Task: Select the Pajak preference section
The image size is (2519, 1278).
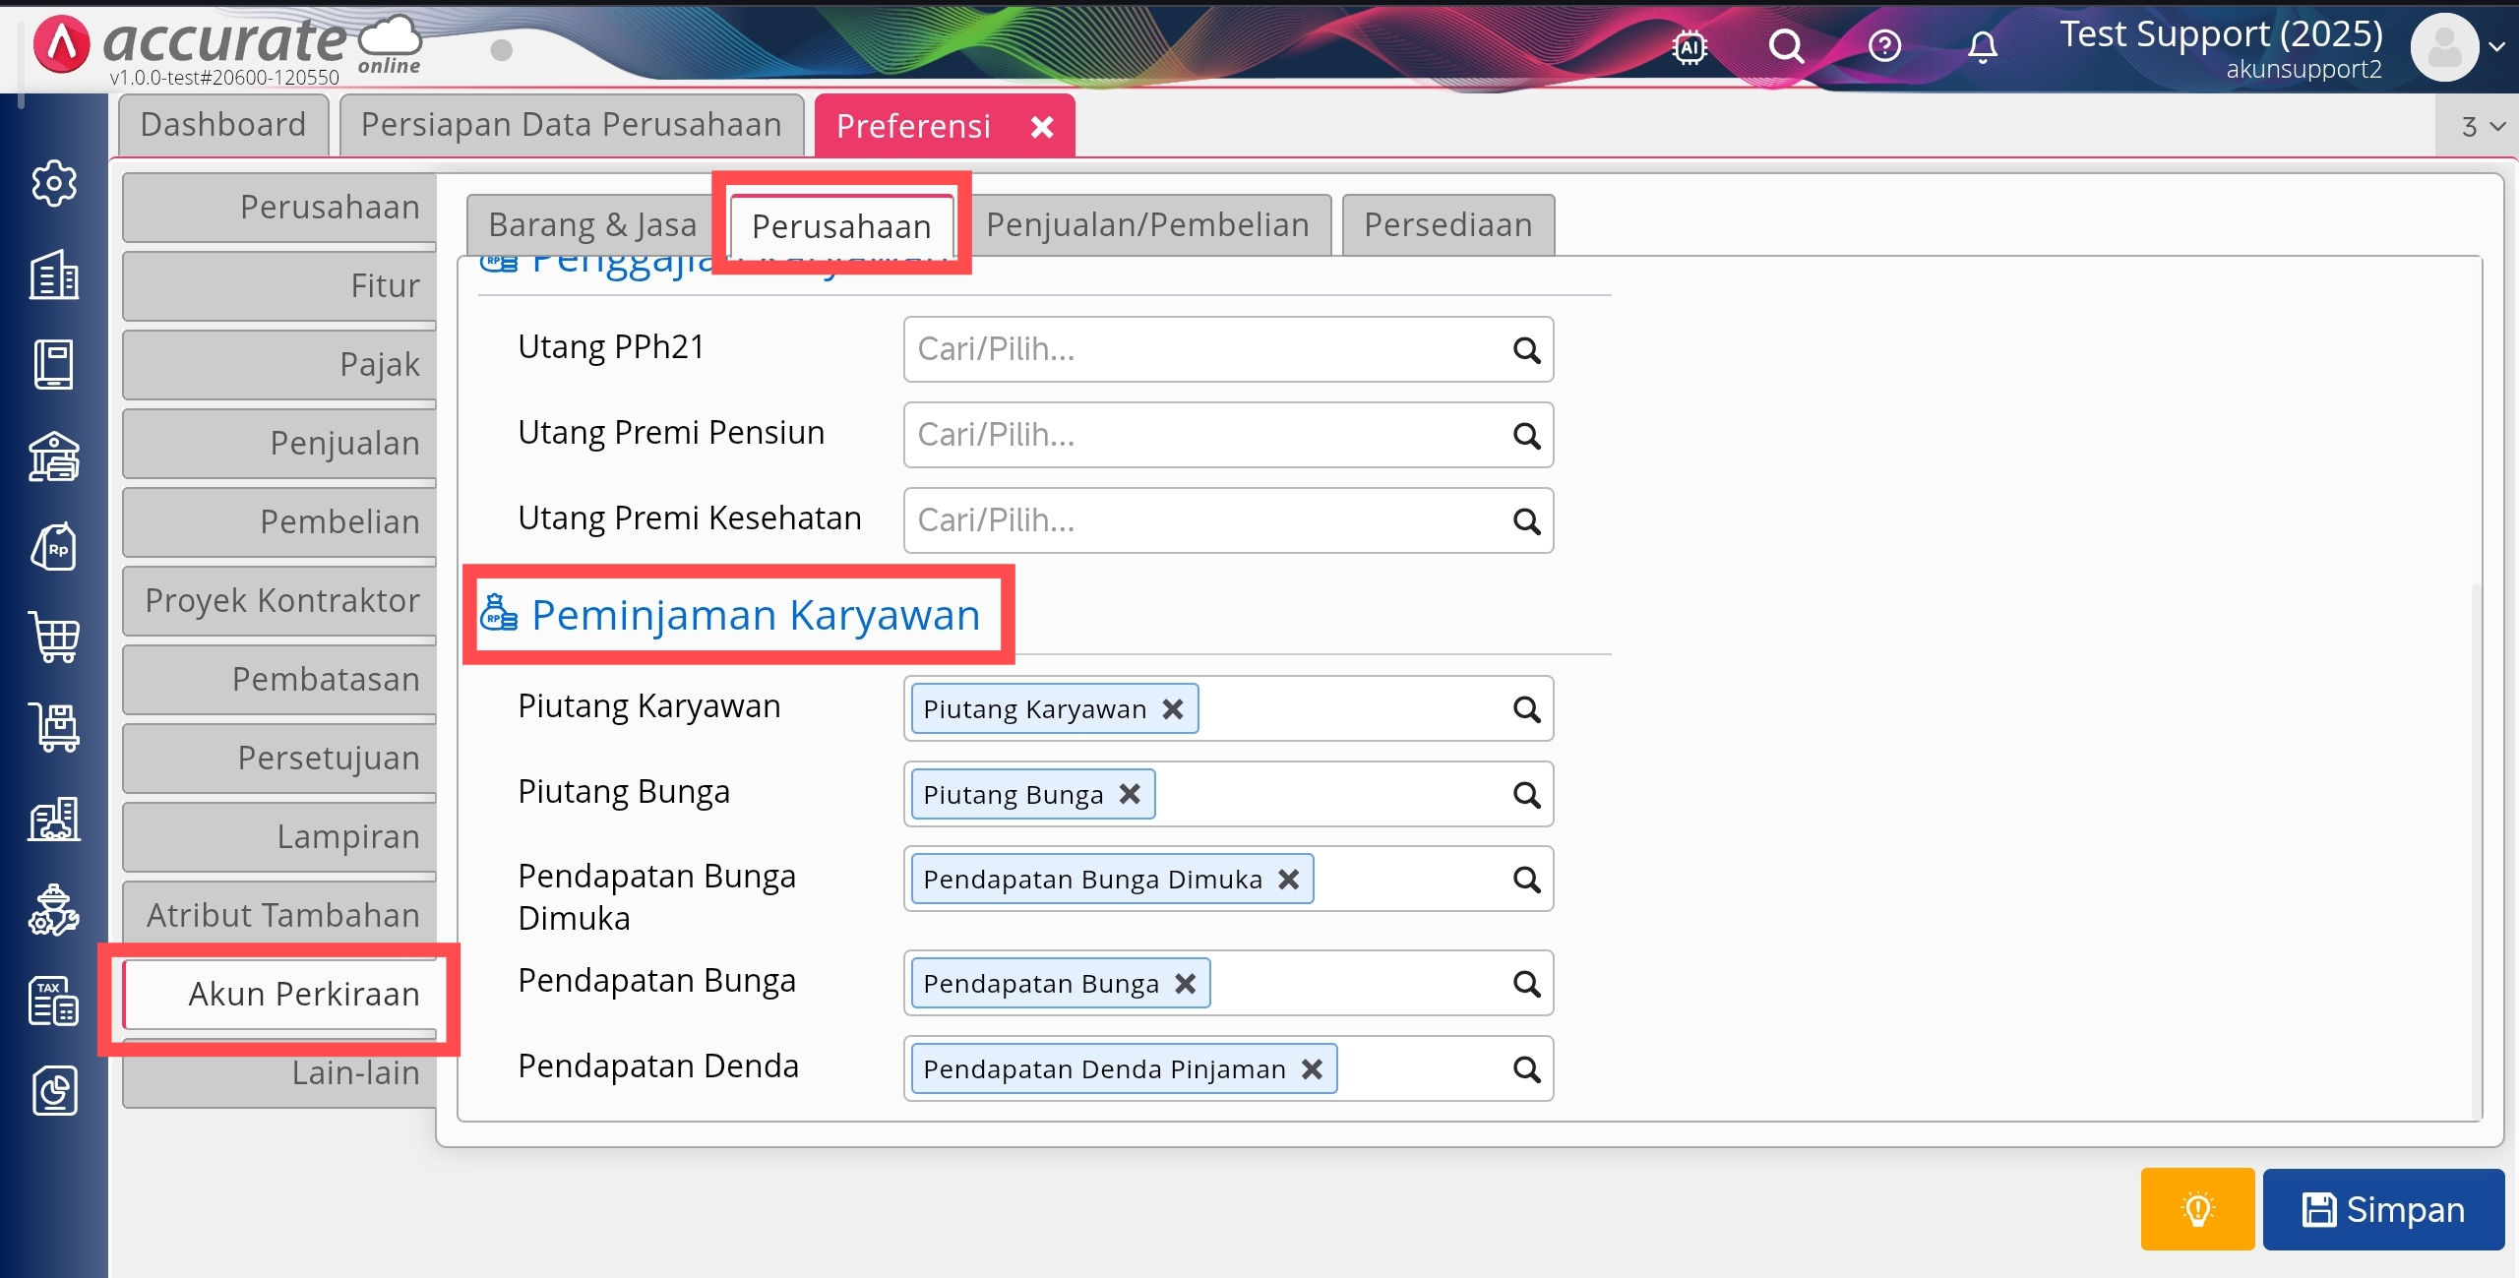Action: (280, 364)
